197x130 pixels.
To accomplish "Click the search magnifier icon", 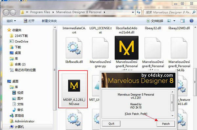I will coord(194,12).
